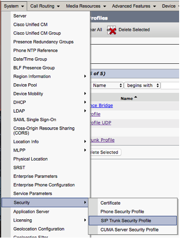Open the Profile UDP link

pyautogui.click(x=101, y=123)
